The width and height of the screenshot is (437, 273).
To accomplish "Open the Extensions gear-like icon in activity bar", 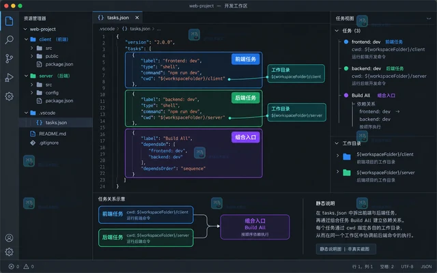I will pos(9,96).
